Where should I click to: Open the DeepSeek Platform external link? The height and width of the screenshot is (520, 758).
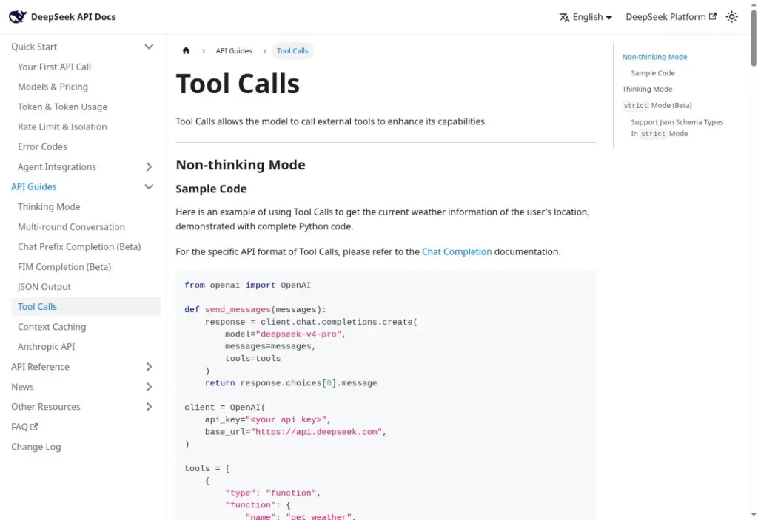671,17
